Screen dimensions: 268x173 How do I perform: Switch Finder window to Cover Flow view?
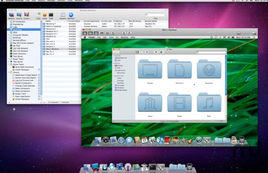pyautogui.click(x=147, y=52)
